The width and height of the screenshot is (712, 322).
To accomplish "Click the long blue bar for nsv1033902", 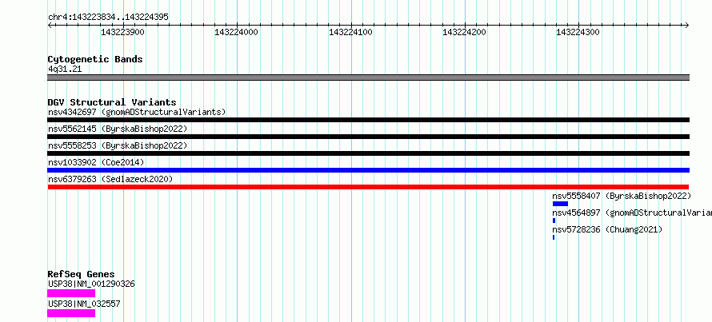I will pyautogui.click(x=368, y=170).
